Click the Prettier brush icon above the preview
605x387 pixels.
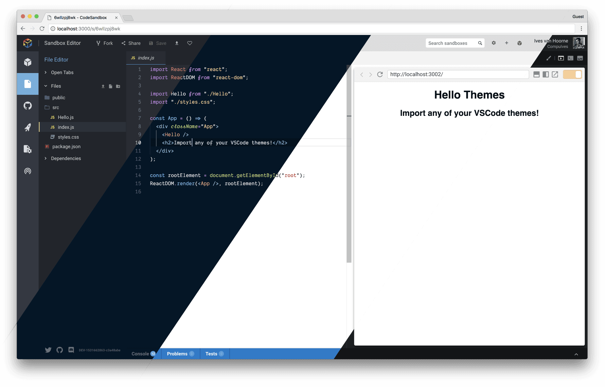(x=549, y=58)
